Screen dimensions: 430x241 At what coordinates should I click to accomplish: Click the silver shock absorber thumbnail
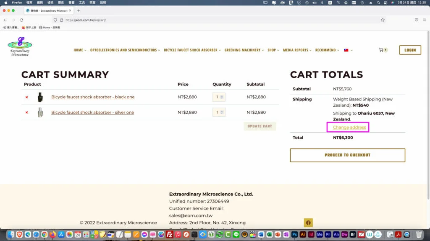pos(40,113)
